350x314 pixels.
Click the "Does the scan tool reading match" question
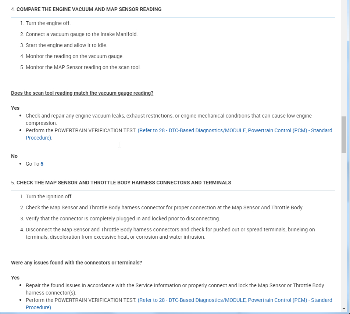[x=82, y=93]
